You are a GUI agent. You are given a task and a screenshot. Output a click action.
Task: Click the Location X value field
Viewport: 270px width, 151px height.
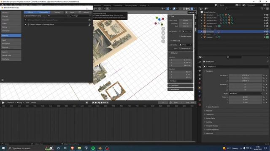point(246,75)
